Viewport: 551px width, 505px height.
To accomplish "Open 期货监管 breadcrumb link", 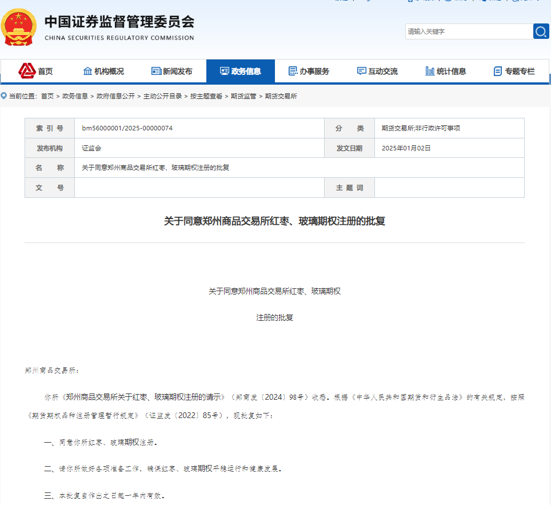I will [243, 96].
